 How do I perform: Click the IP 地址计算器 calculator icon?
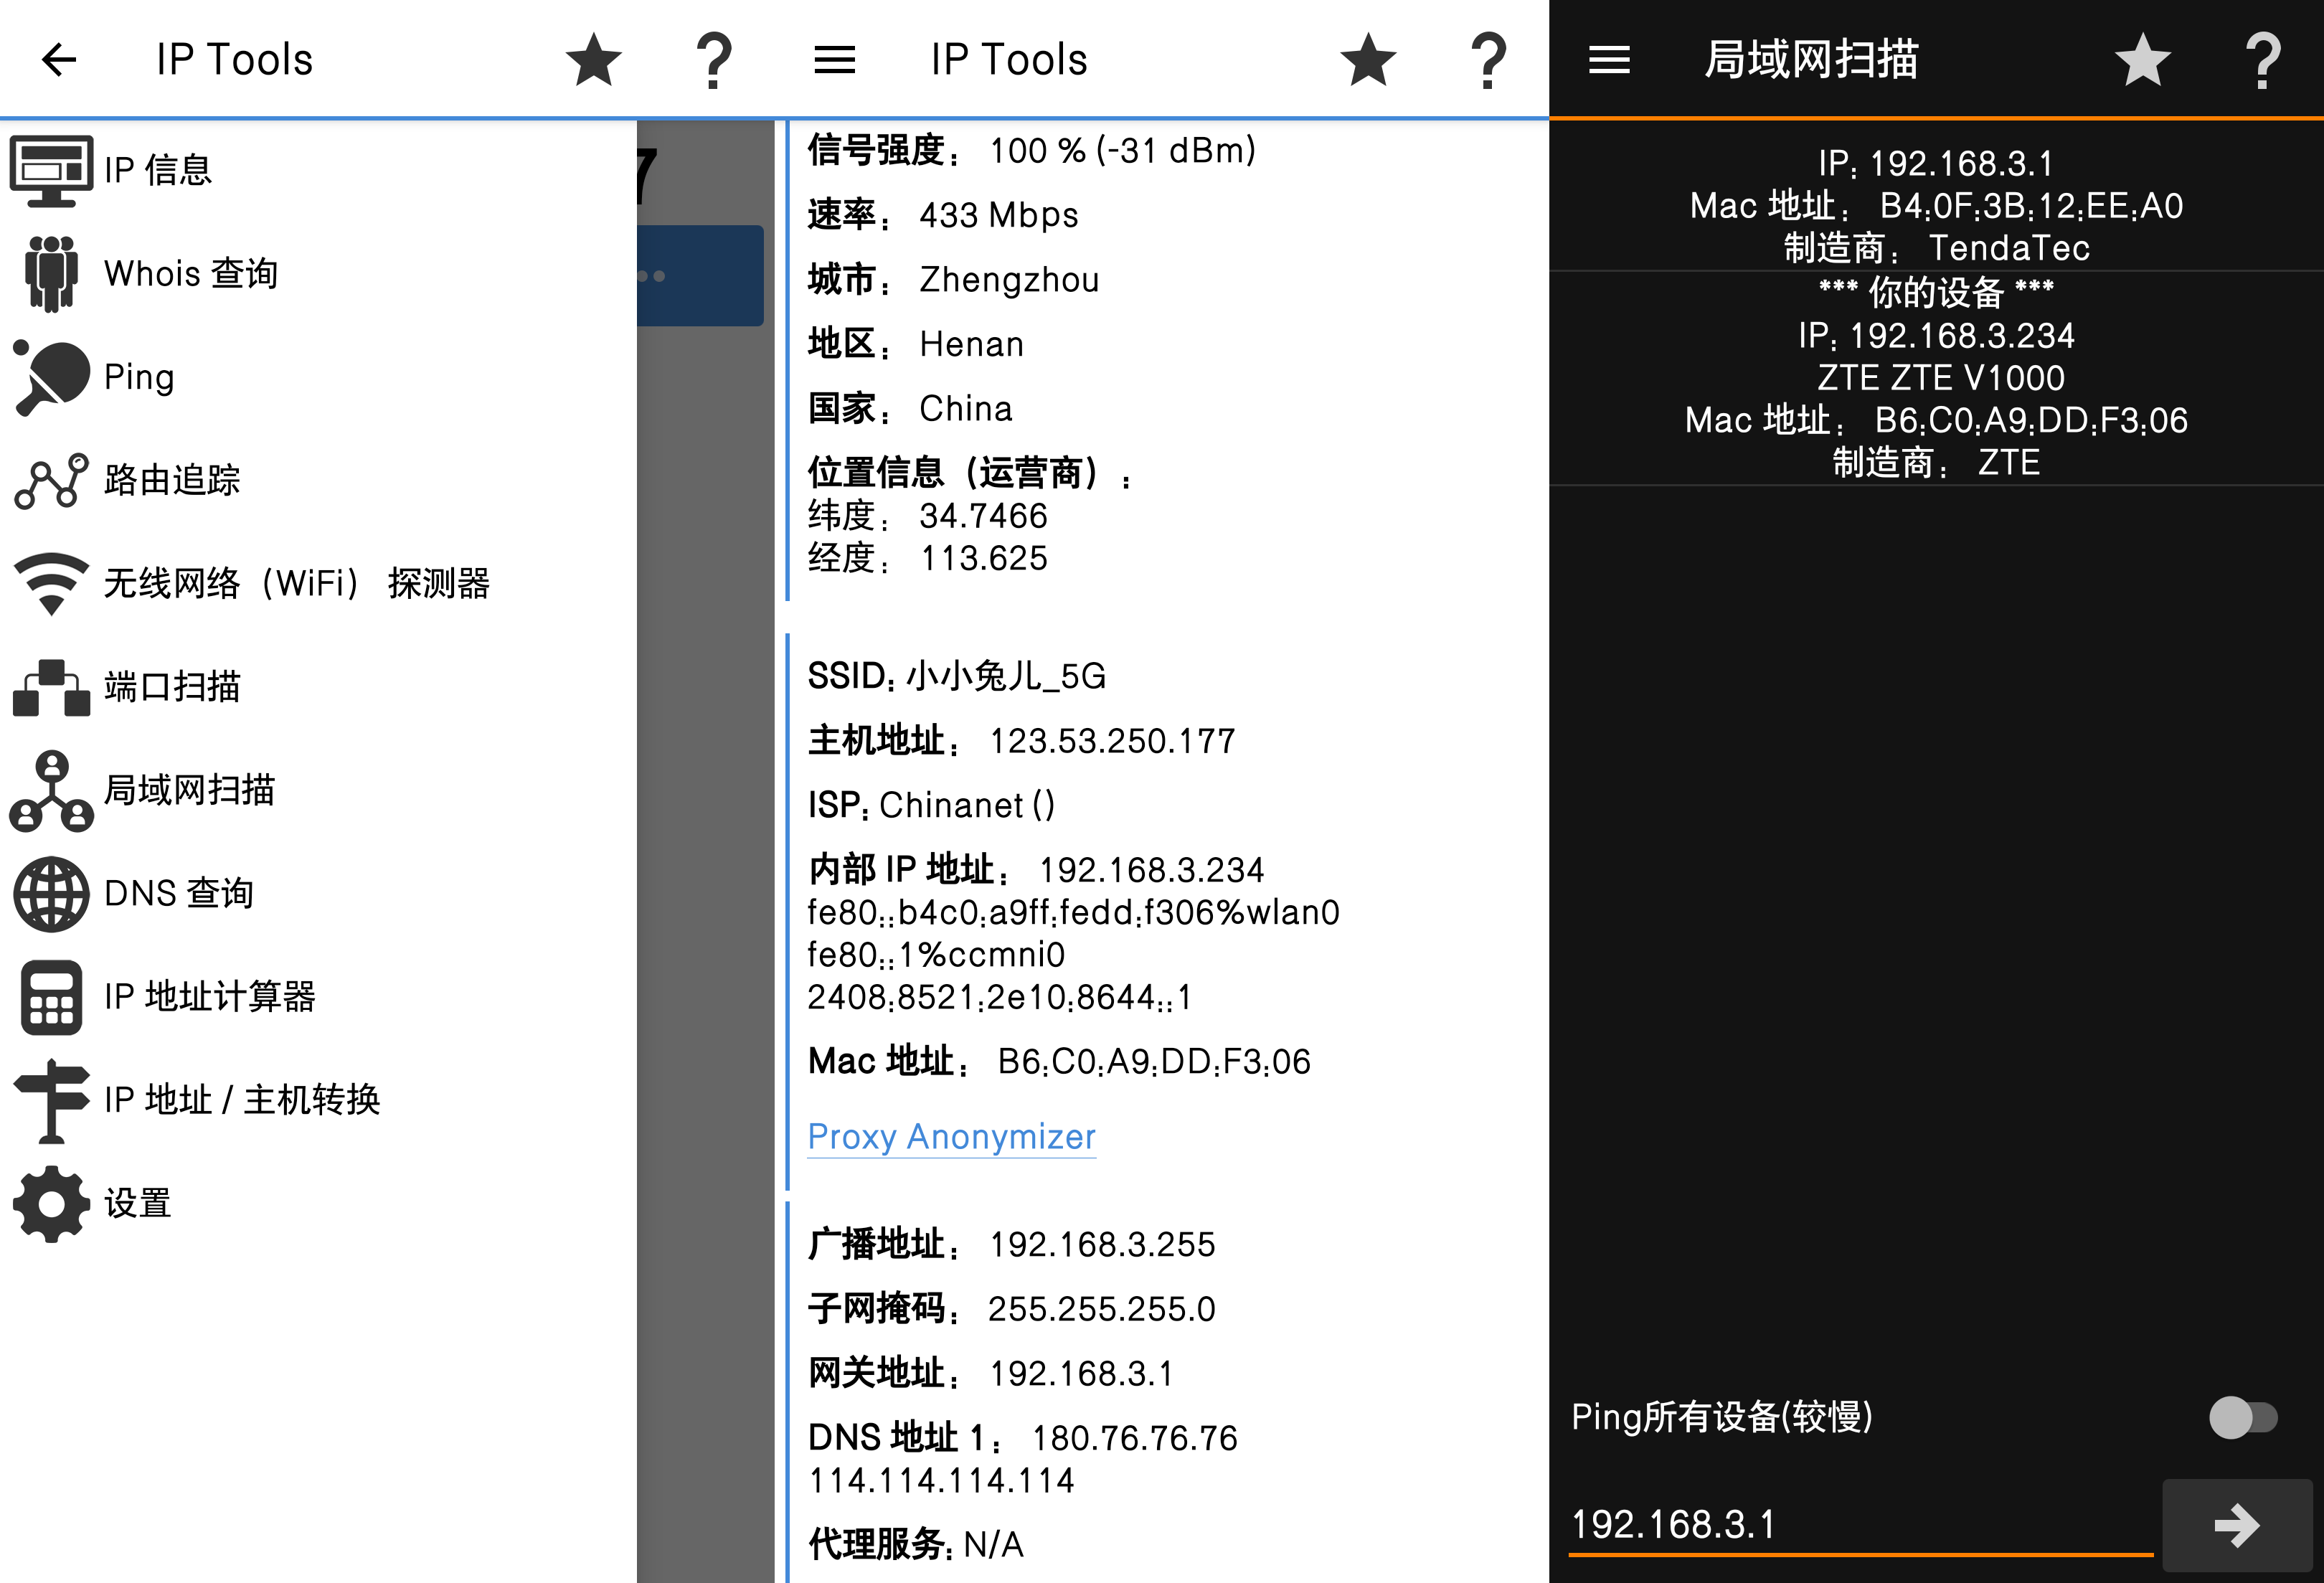pos(51,997)
